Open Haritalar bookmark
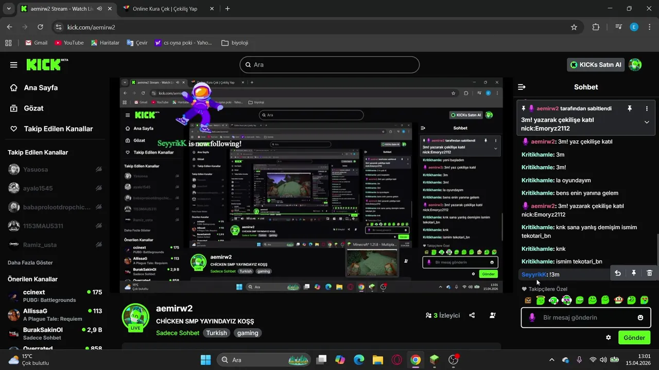The height and width of the screenshot is (370, 659). click(105, 43)
